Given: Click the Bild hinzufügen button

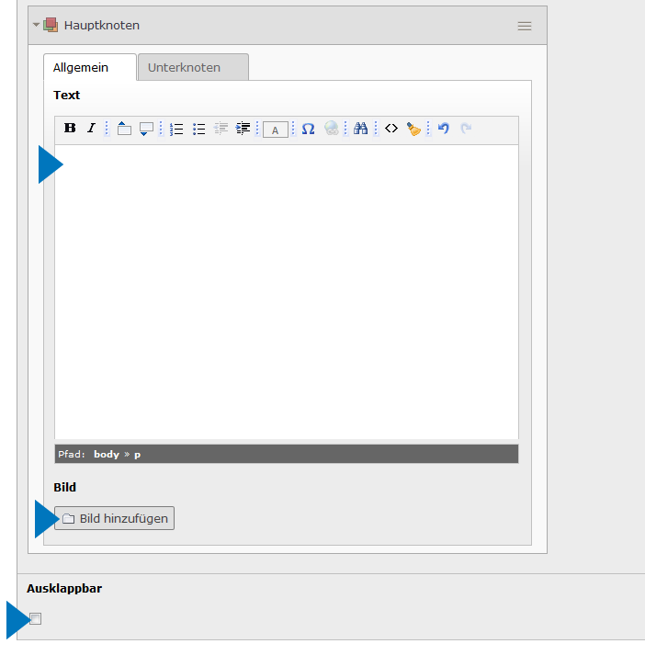Looking at the screenshot, I should pos(114,518).
